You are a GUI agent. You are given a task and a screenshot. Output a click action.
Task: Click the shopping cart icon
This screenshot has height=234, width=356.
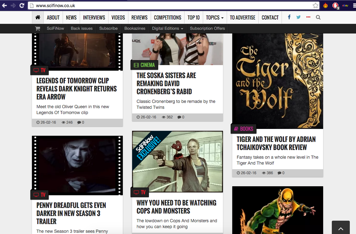pos(38,29)
